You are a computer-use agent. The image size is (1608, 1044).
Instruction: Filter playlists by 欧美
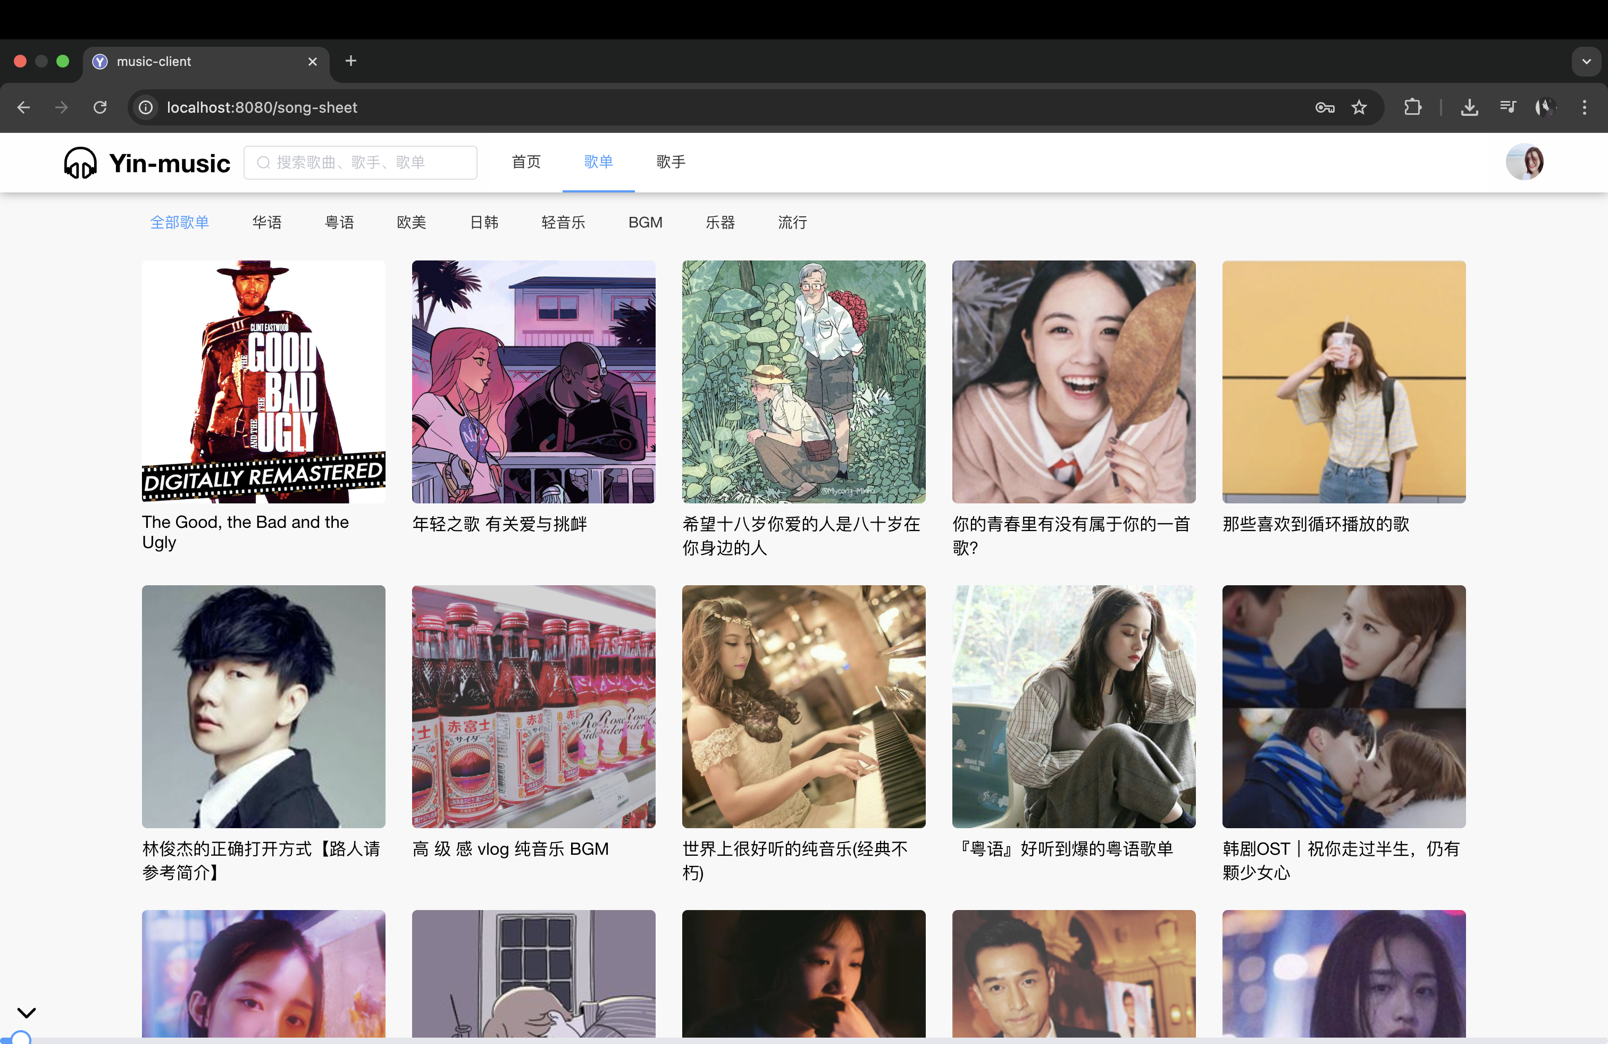tap(412, 222)
